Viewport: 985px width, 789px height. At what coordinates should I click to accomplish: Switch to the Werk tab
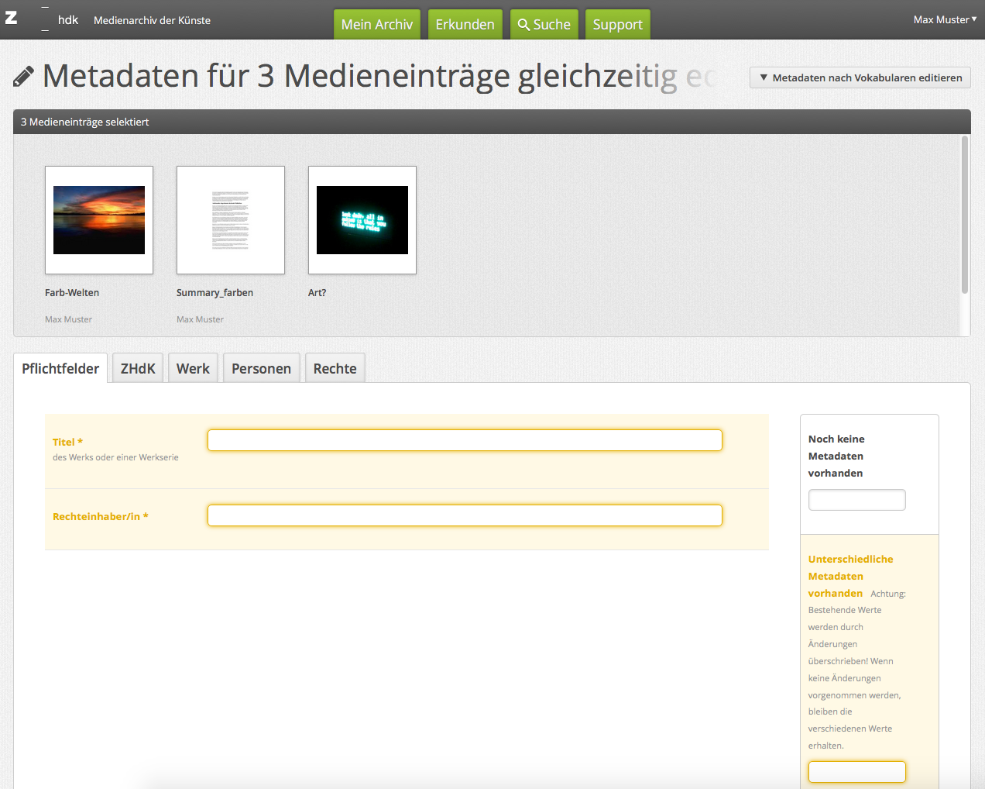click(193, 369)
